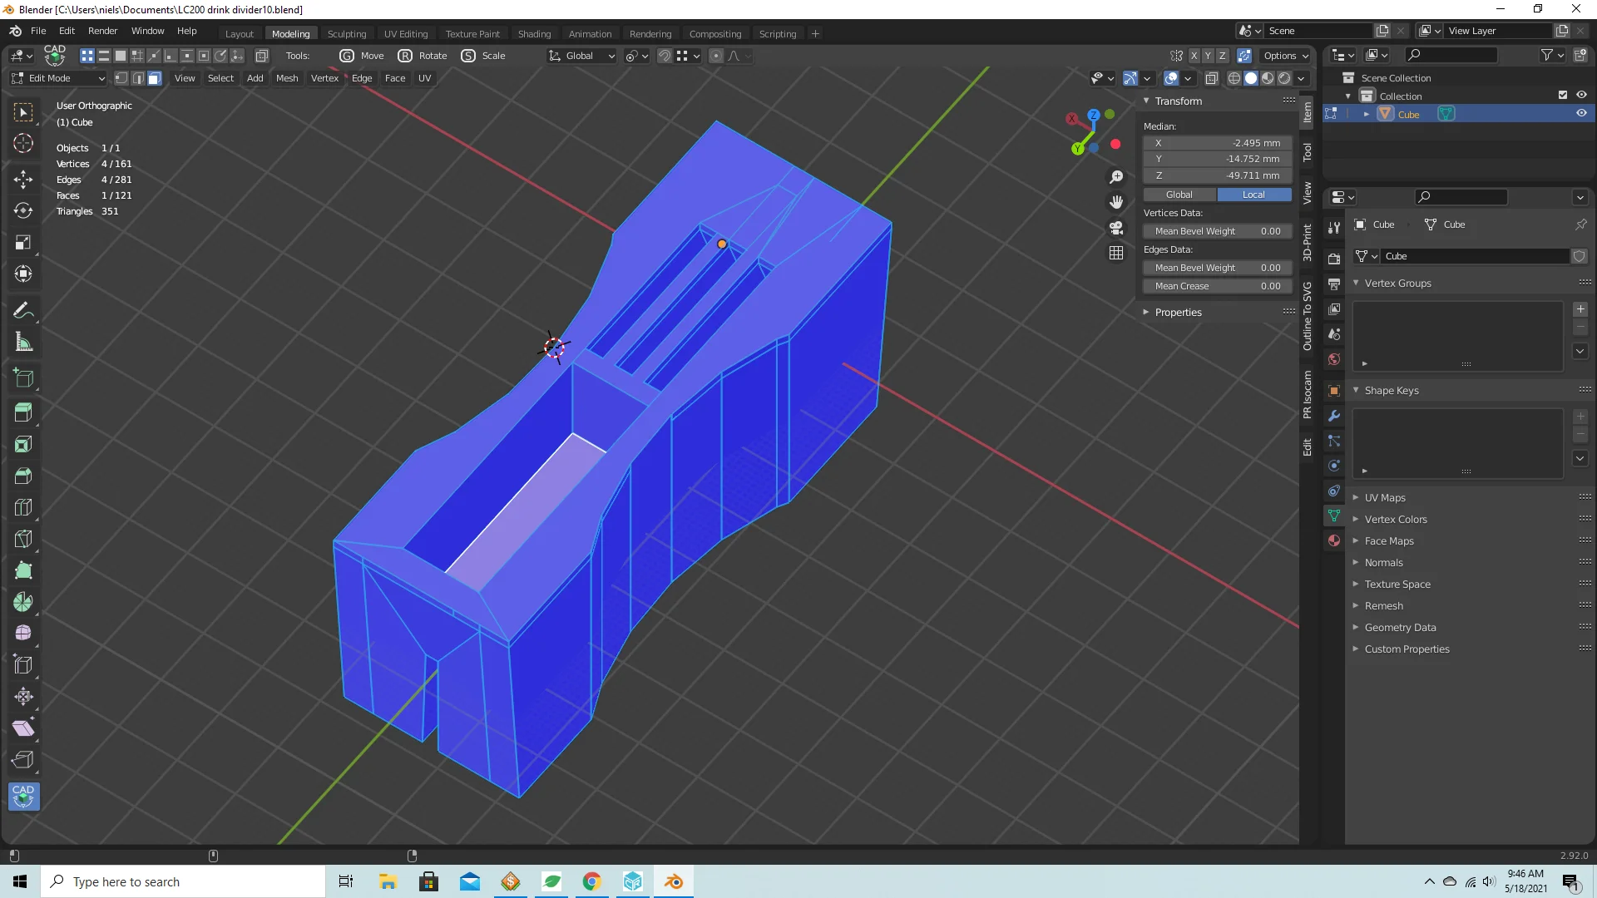Image resolution: width=1597 pixels, height=898 pixels.
Task: Click Chrome icon in Windows taskbar
Action: coord(591,881)
